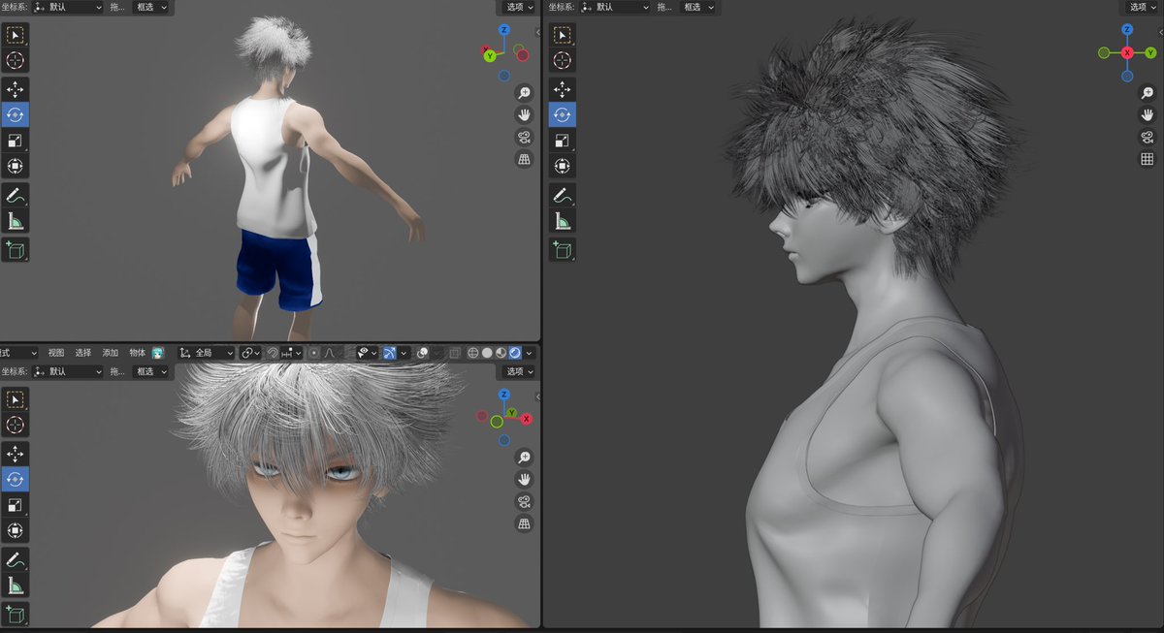
Task: Open the 添加 (Add) menu
Action: click(111, 353)
